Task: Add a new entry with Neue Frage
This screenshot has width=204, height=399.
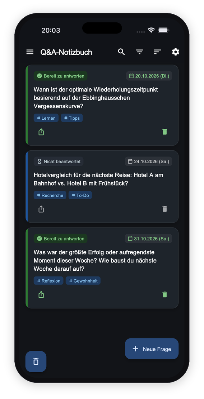Action: point(152,349)
